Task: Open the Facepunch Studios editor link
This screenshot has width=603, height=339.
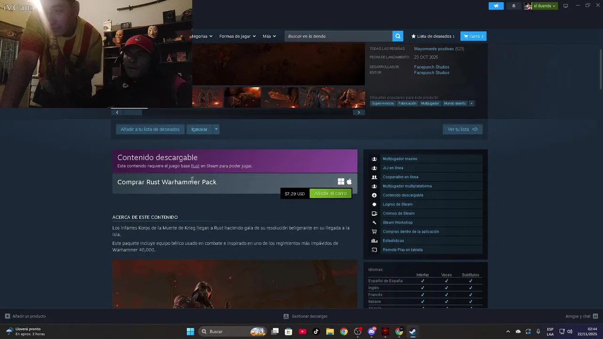Action: point(432,73)
